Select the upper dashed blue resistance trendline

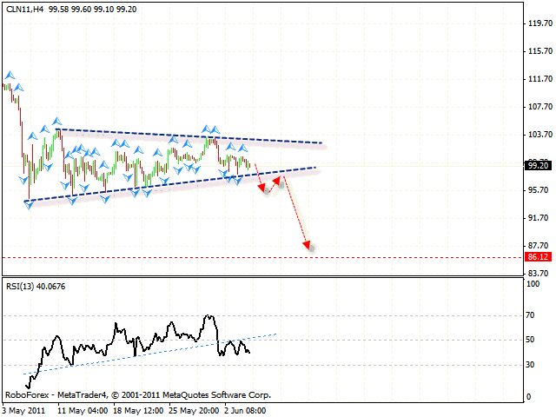pyautogui.click(x=191, y=136)
